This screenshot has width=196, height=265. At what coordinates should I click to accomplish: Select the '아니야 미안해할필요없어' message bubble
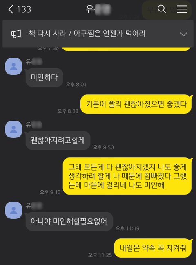69,221
